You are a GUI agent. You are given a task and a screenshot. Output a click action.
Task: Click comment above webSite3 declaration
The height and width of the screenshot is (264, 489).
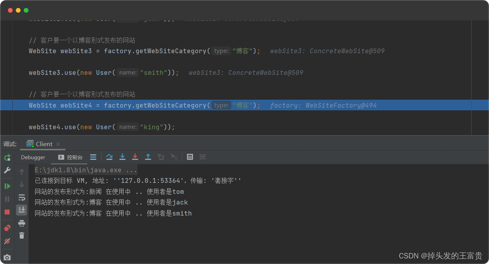(x=82, y=40)
